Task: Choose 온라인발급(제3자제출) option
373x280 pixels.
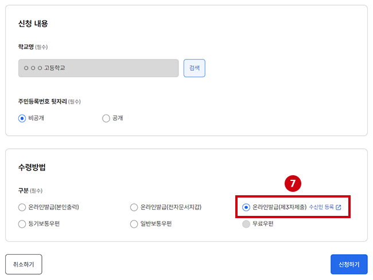Action: pos(246,207)
